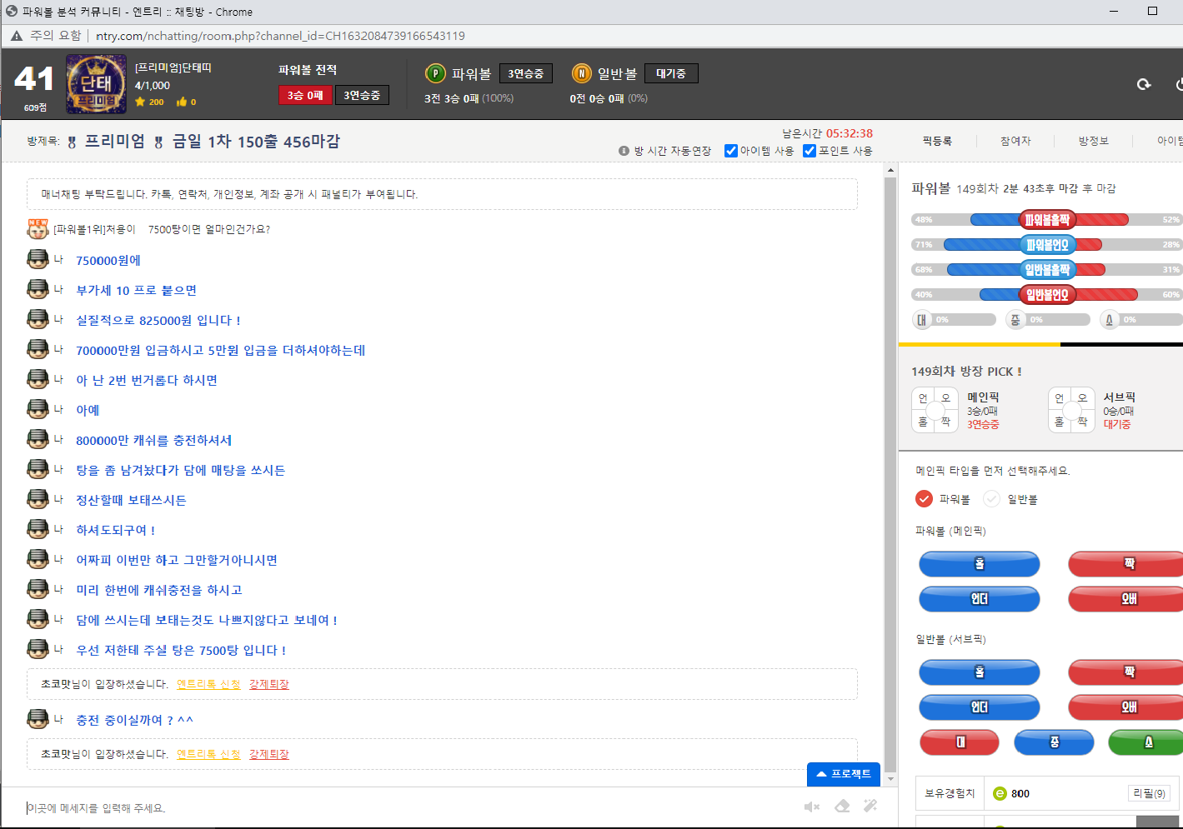This screenshot has width=1183, height=829.
Task: Click the first 강제퇴장 link for 초코맛
Action: pos(268,684)
